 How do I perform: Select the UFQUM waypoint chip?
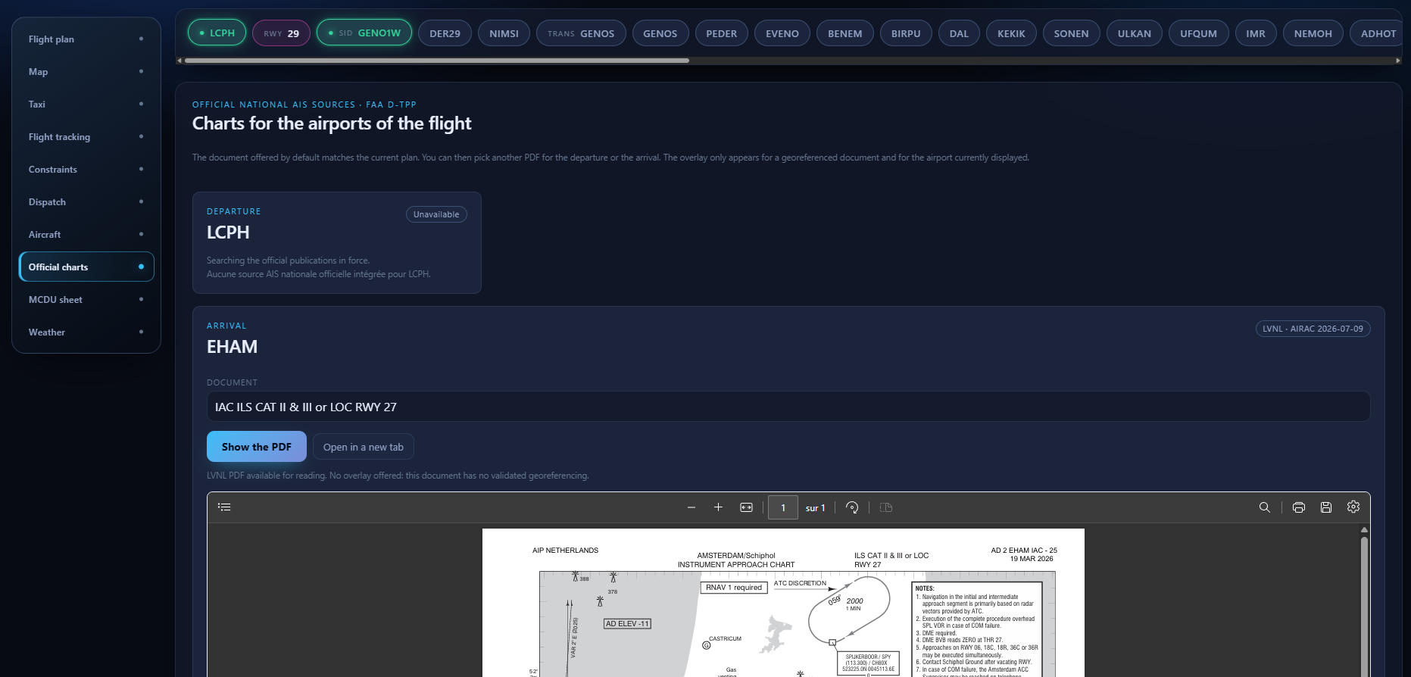coord(1198,33)
